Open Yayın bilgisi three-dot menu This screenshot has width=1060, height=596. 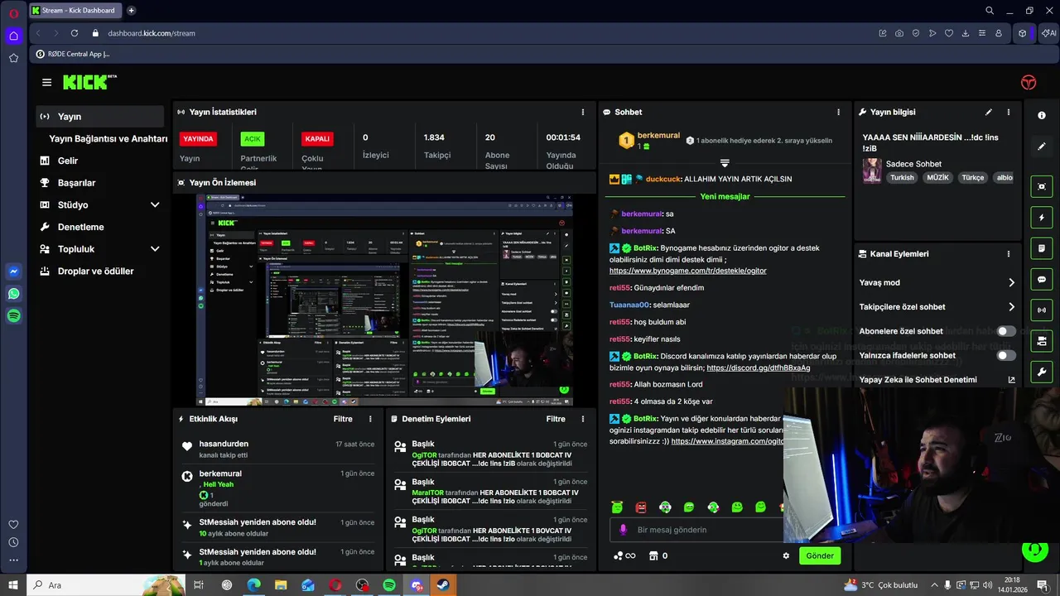[x=1009, y=112]
